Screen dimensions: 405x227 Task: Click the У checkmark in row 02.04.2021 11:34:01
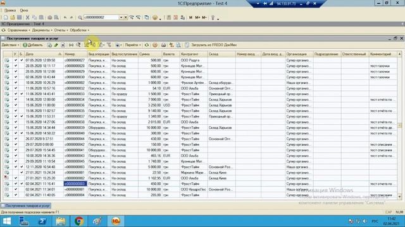point(15,189)
